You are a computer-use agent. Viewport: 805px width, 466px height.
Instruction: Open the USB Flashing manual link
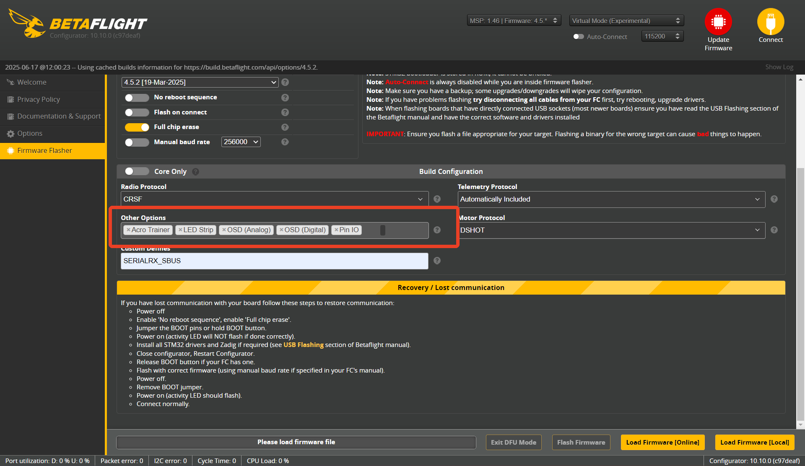point(304,345)
